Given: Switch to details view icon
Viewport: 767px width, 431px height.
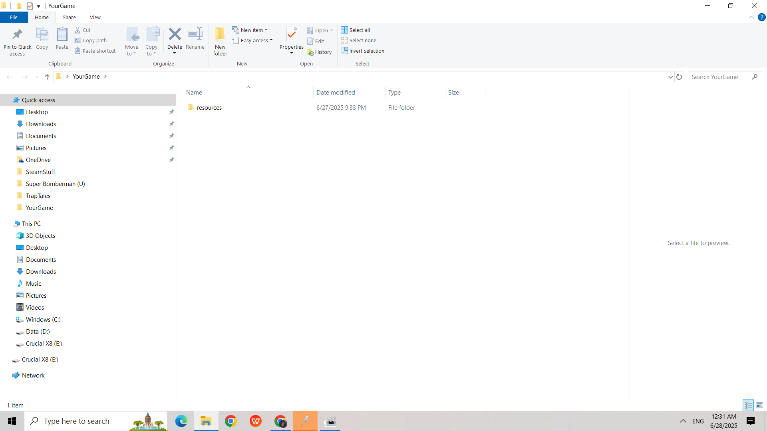Looking at the screenshot, I should tap(748, 405).
